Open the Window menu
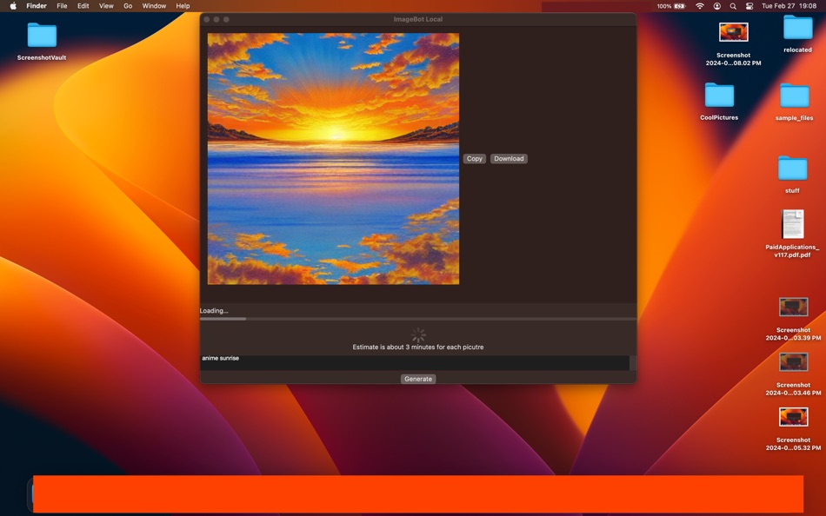 [154, 5]
